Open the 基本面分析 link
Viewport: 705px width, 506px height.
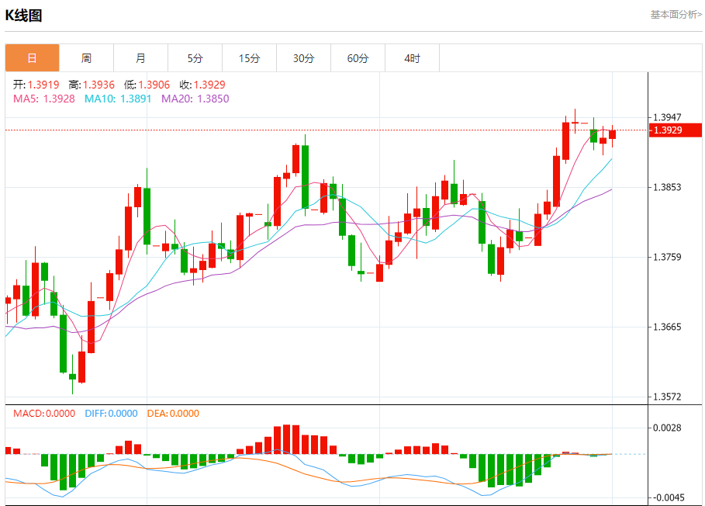click(676, 15)
